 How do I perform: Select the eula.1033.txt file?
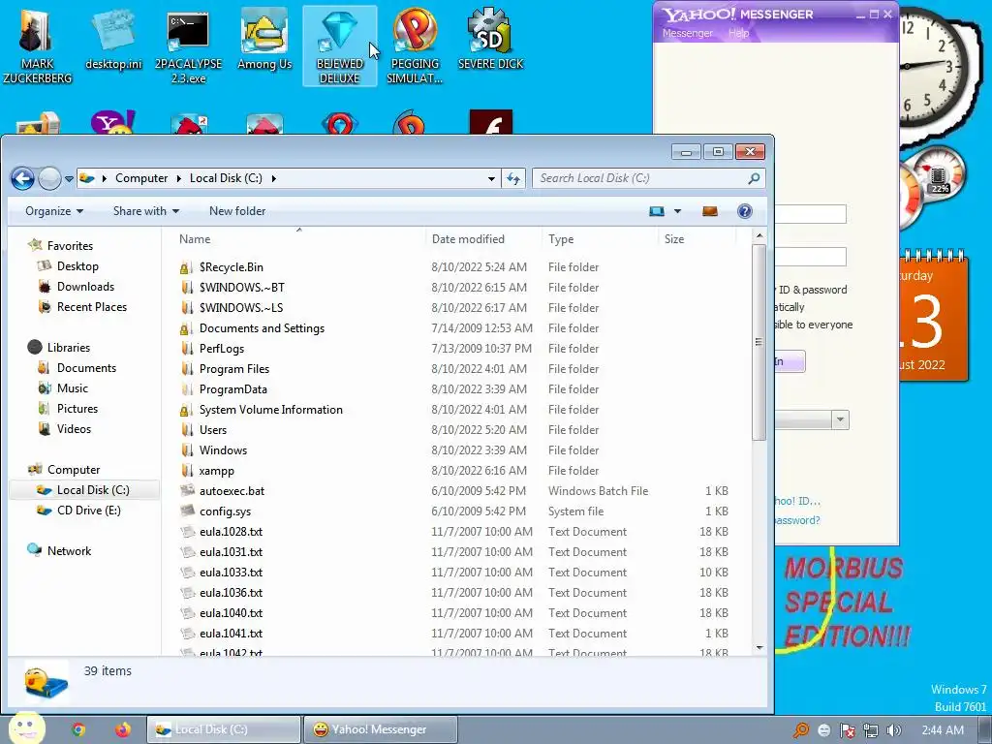click(x=231, y=573)
